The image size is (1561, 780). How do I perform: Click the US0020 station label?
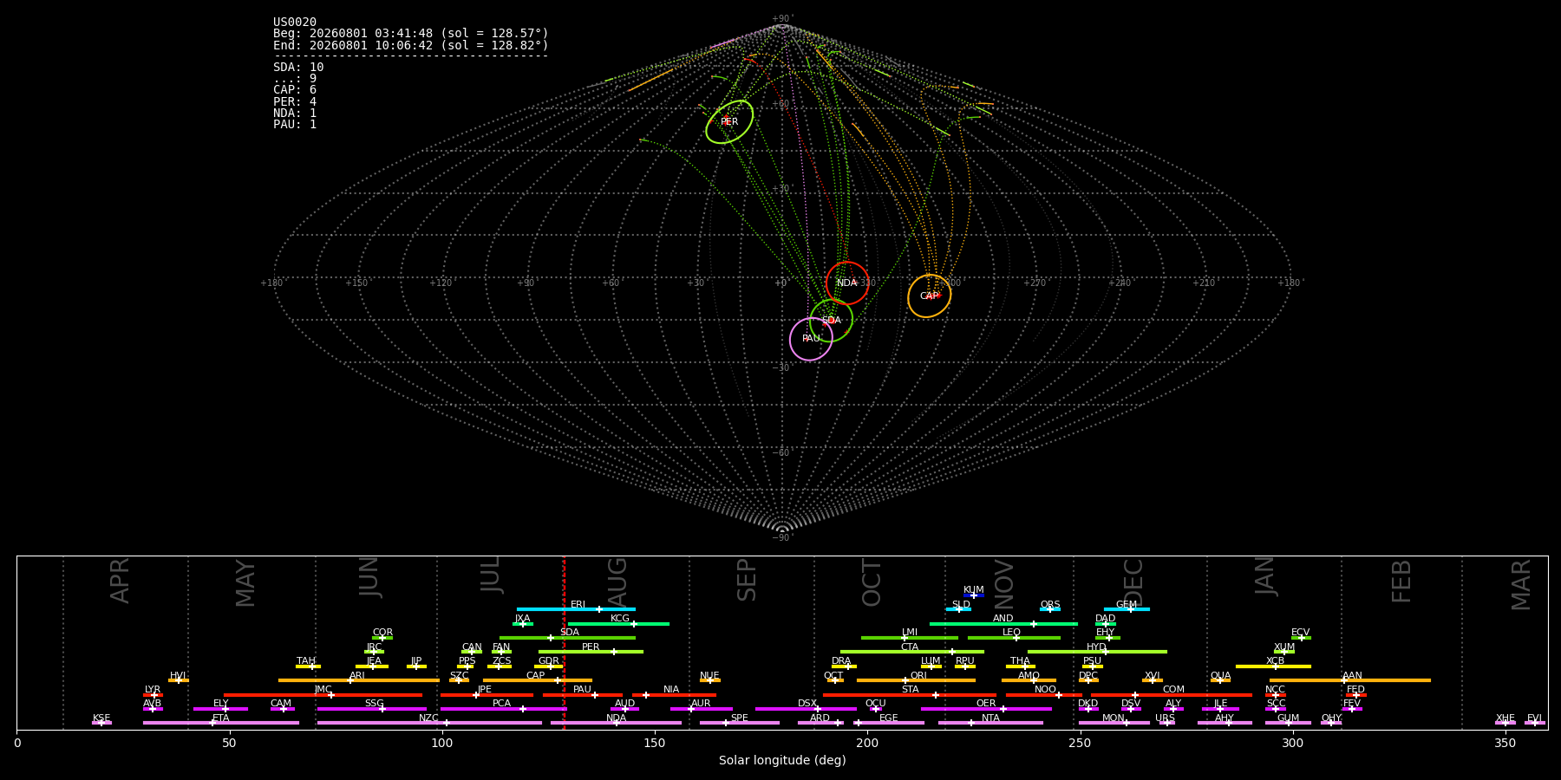tap(295, 23)
